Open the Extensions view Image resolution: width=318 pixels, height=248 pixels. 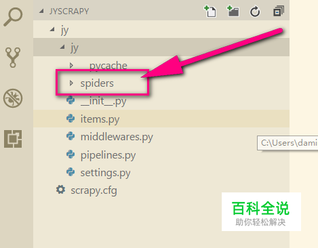point(13,139)
